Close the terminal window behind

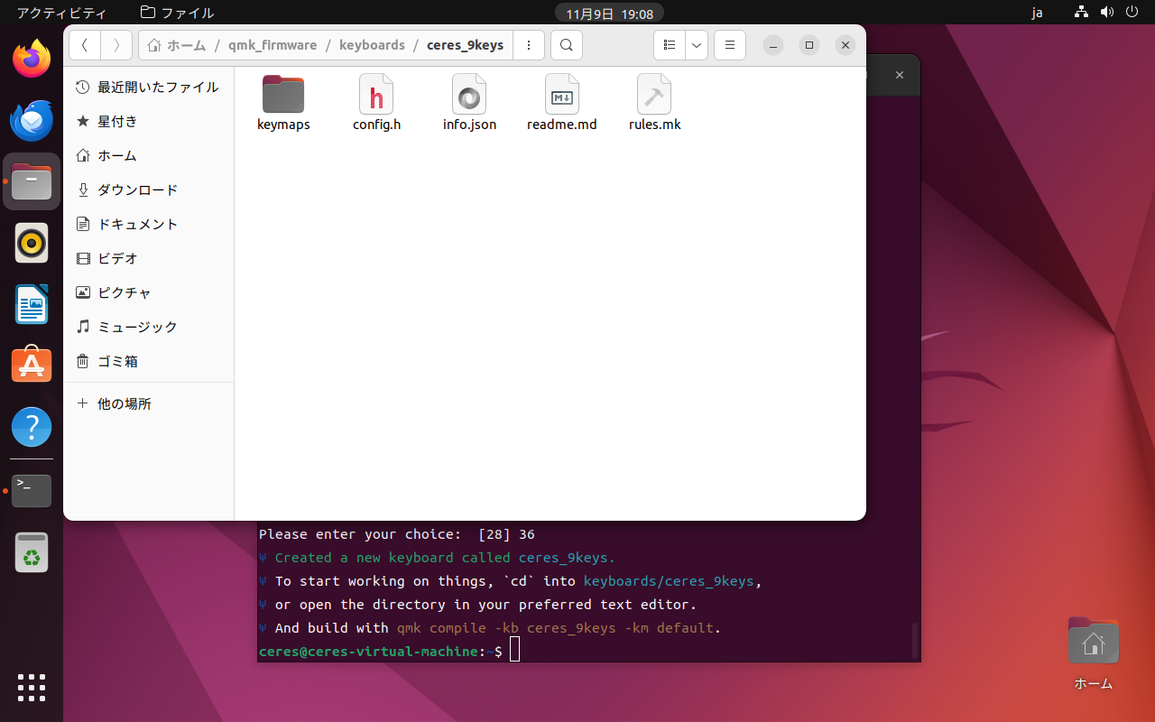tap(900, 75)
